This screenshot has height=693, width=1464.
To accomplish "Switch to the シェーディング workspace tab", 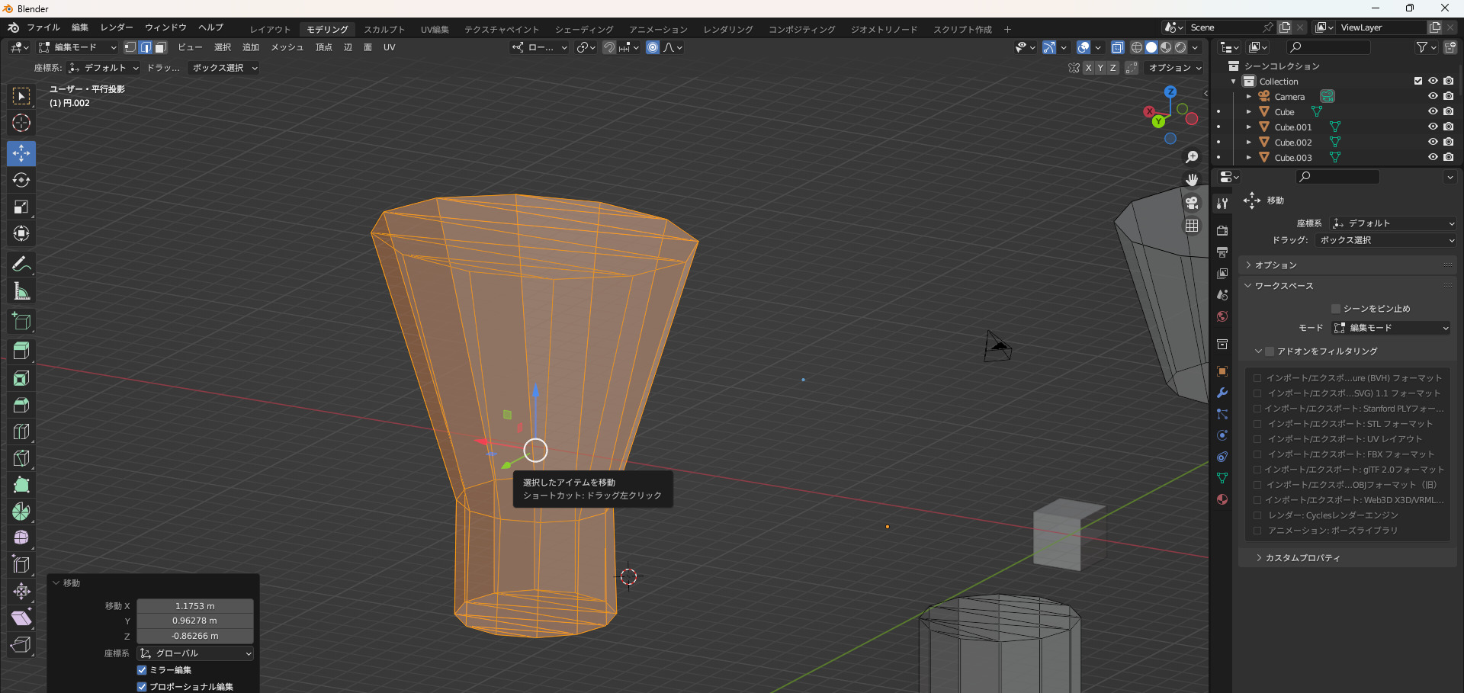I will point(584,29).
